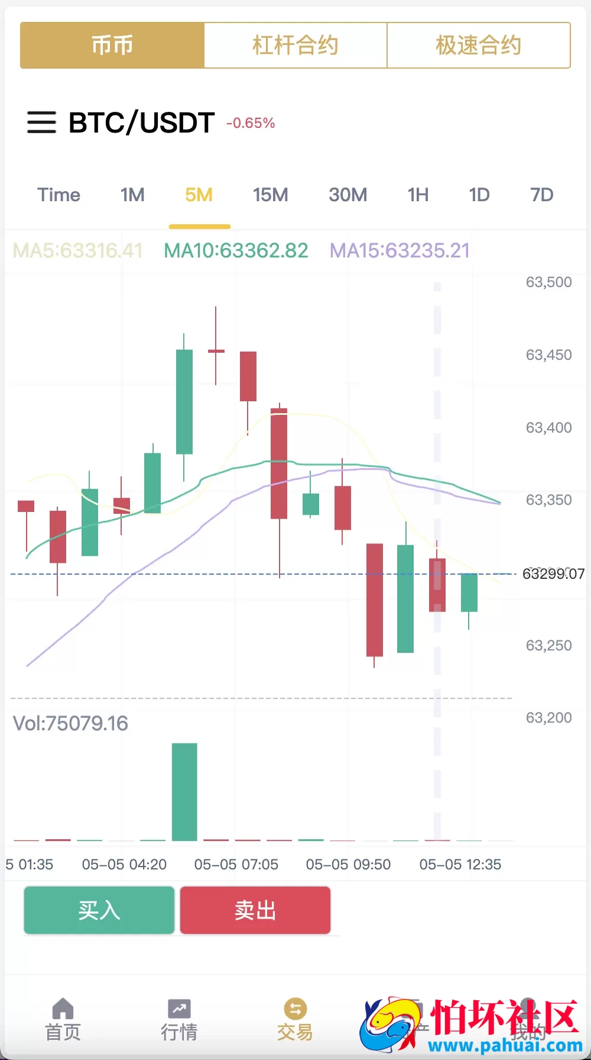Select the Time chart interval

click(59, 195)
